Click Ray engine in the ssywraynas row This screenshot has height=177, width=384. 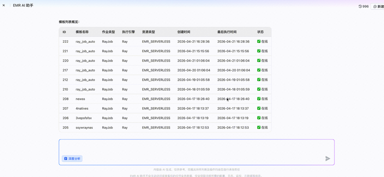pyautogui.click(x=125, y=128)
